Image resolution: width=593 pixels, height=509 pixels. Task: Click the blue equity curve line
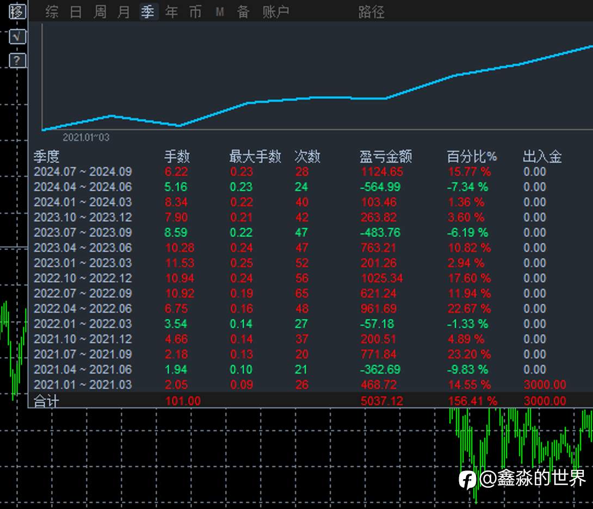[317, 97]
